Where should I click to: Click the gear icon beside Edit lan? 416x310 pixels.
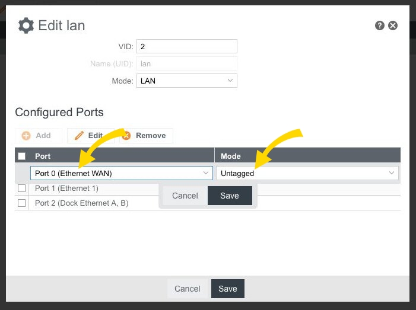26,25
